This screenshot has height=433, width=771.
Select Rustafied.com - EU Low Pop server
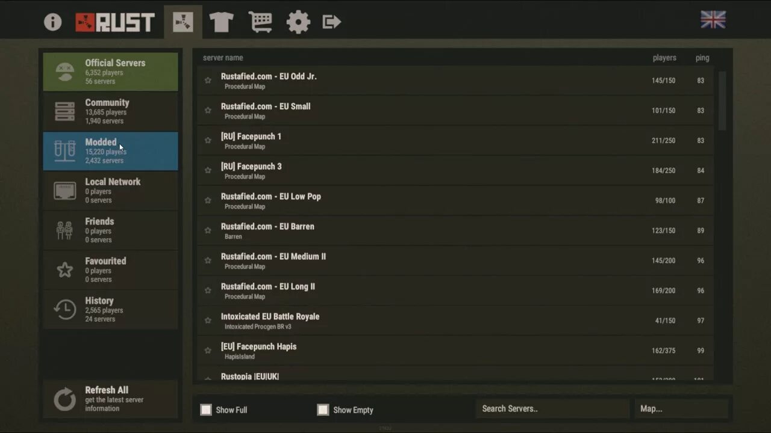[x=455, y=201]
